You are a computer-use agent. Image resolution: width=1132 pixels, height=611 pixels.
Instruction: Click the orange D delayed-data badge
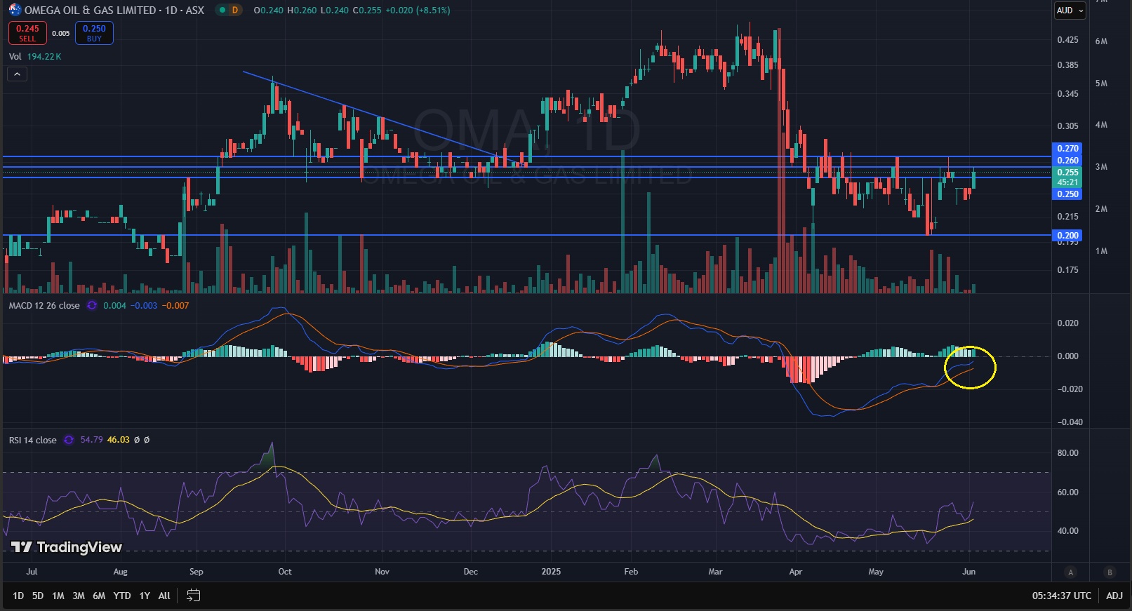234,11
